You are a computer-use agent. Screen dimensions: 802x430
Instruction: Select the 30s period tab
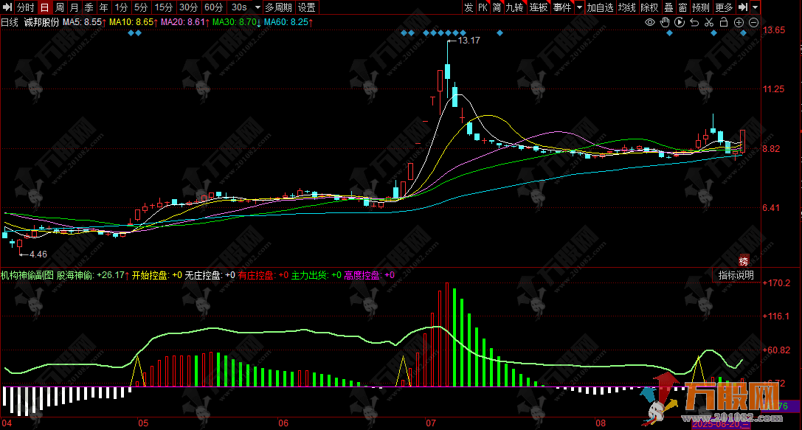point(239,7)
